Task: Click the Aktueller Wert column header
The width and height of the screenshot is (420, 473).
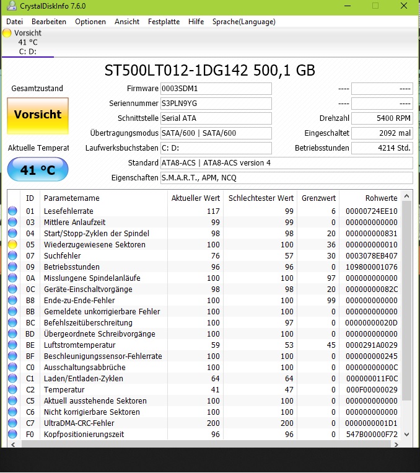Action: coord(195,198)
